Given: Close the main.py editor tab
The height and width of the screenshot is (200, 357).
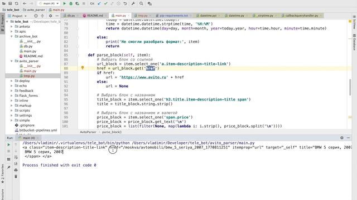Looking at the screenshot, I should click(129, 16).
